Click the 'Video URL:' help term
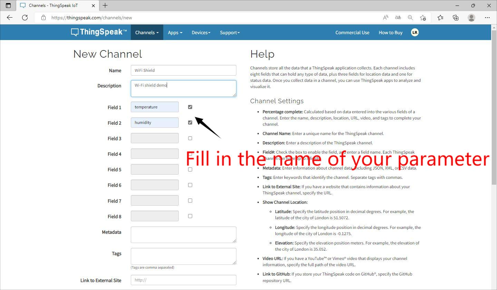Viewport: 497px width, 290px height. tap(273, 259)
